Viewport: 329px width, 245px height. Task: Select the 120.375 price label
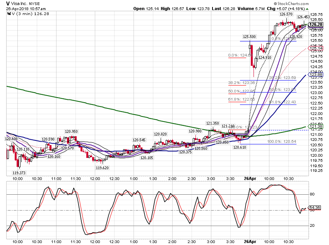coord(185,152)
